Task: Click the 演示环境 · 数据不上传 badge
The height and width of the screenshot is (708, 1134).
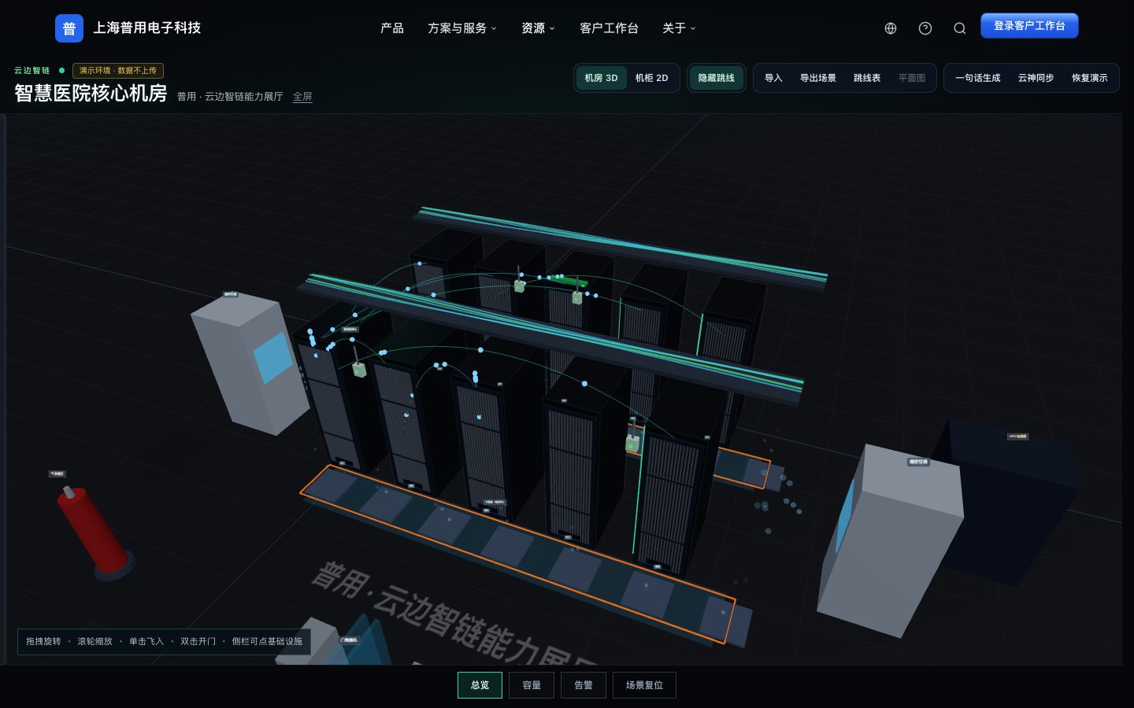Action: (x=118, y=71)
